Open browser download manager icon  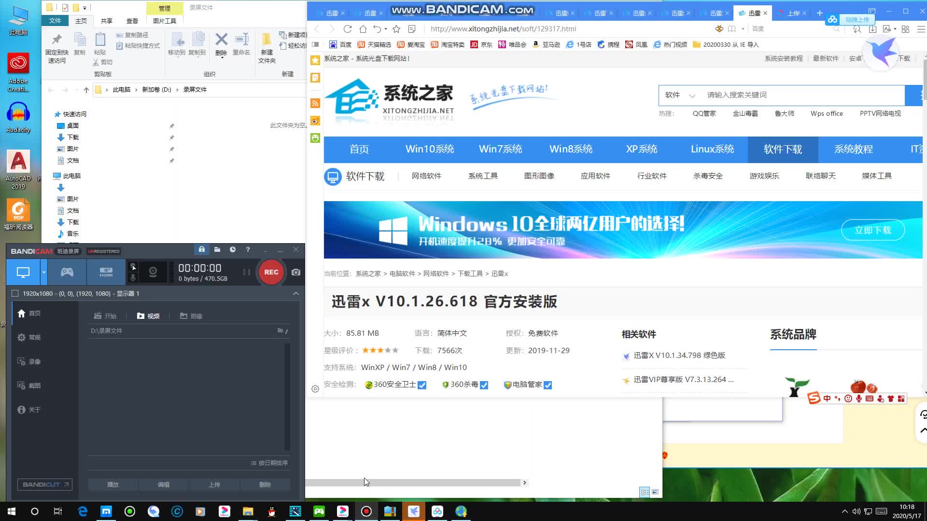tap(872, 29)
